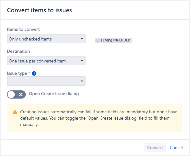Click the Issue type info icon
The image size is (190, 156).
[34, 73]
